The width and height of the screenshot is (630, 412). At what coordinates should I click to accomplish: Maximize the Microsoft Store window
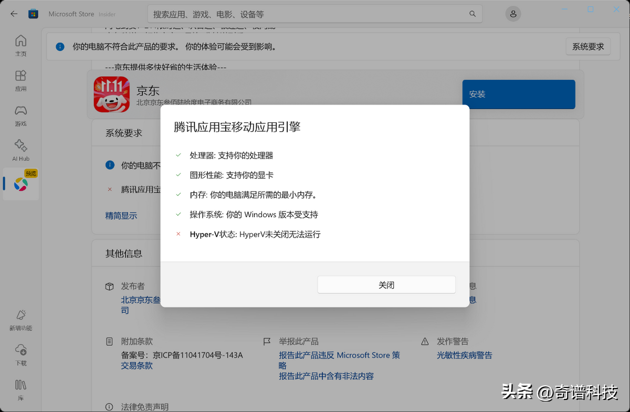[591, 9]
